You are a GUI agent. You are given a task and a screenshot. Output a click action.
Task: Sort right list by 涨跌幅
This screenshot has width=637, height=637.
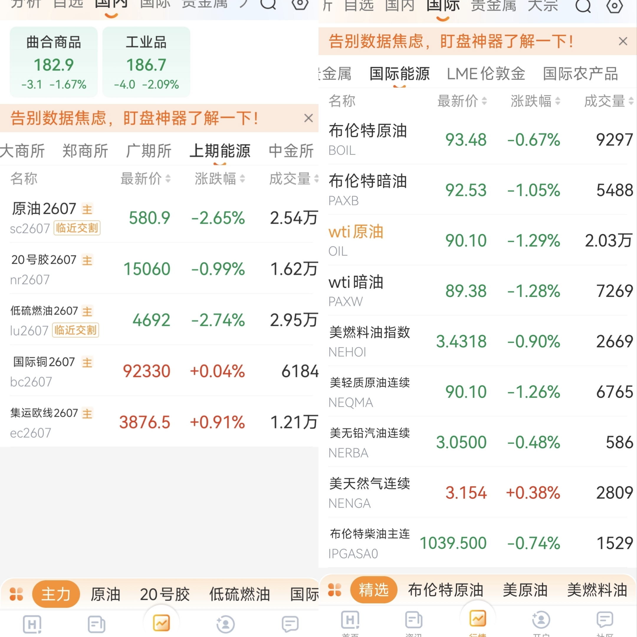[536, 101]
